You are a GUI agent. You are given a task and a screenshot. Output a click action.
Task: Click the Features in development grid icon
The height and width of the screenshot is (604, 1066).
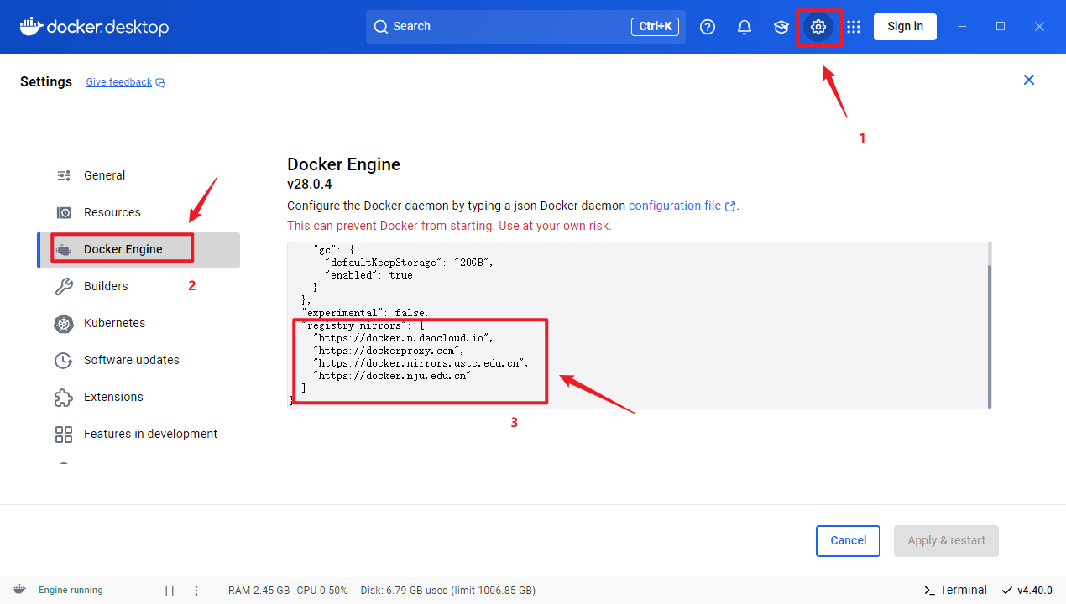coord(64,434)
